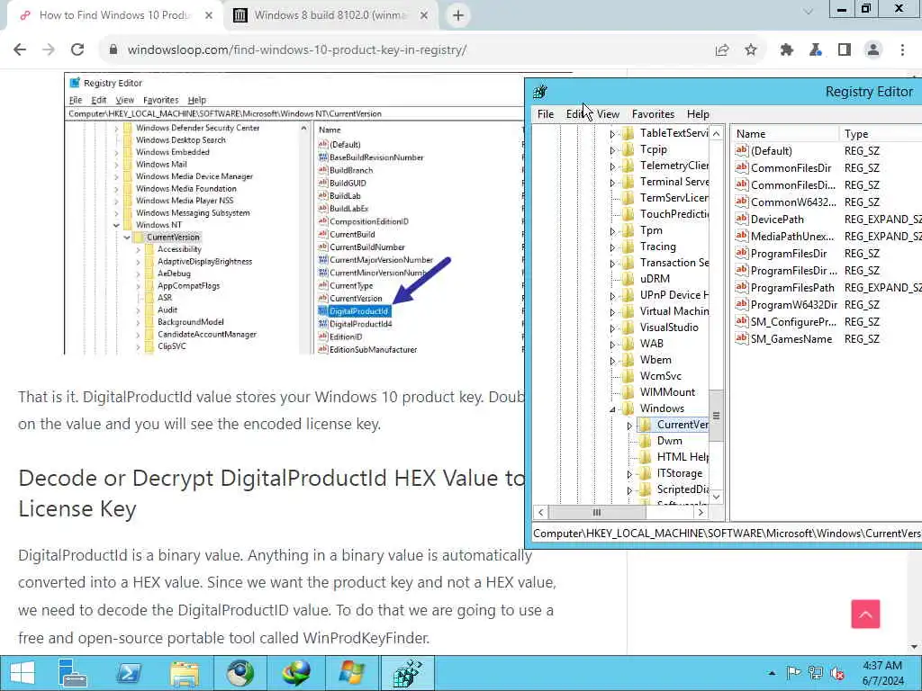The image size is (922, 691).
Task: Select the Dwm key under Windows
Action: click(669, 441)
